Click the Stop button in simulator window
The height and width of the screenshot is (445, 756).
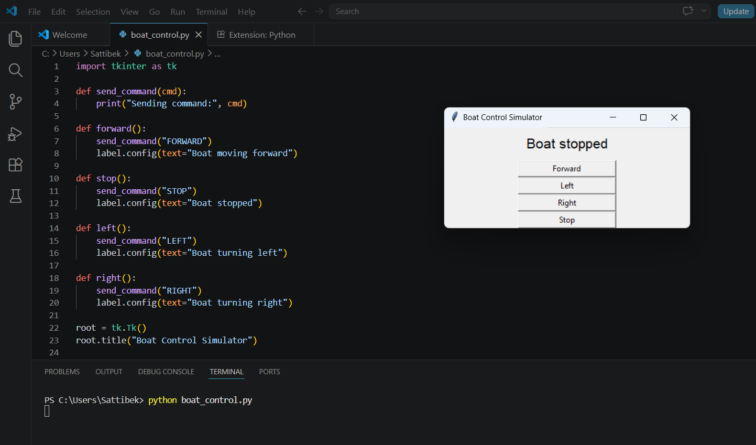click(566, 220)
